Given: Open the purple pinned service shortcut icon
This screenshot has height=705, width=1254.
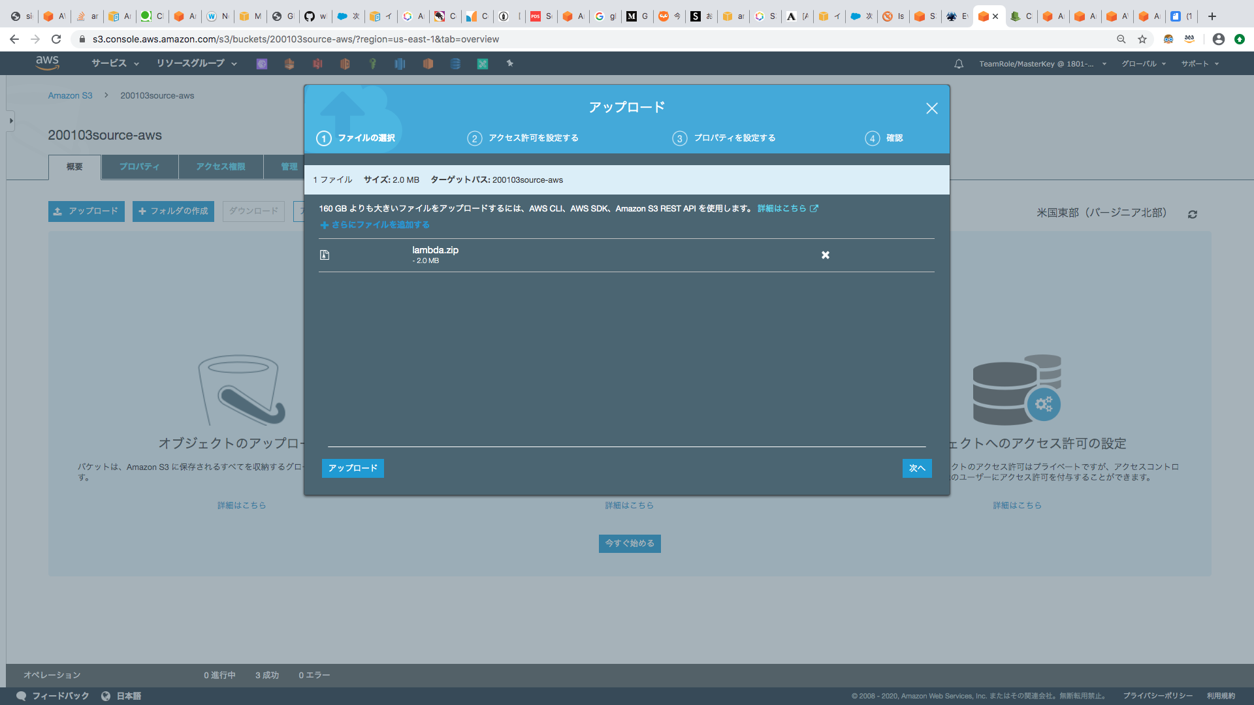Looking at the screenshot, I should pos(261,63).
